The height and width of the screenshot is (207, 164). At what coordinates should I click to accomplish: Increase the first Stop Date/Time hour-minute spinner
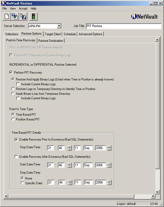[70, 147]
